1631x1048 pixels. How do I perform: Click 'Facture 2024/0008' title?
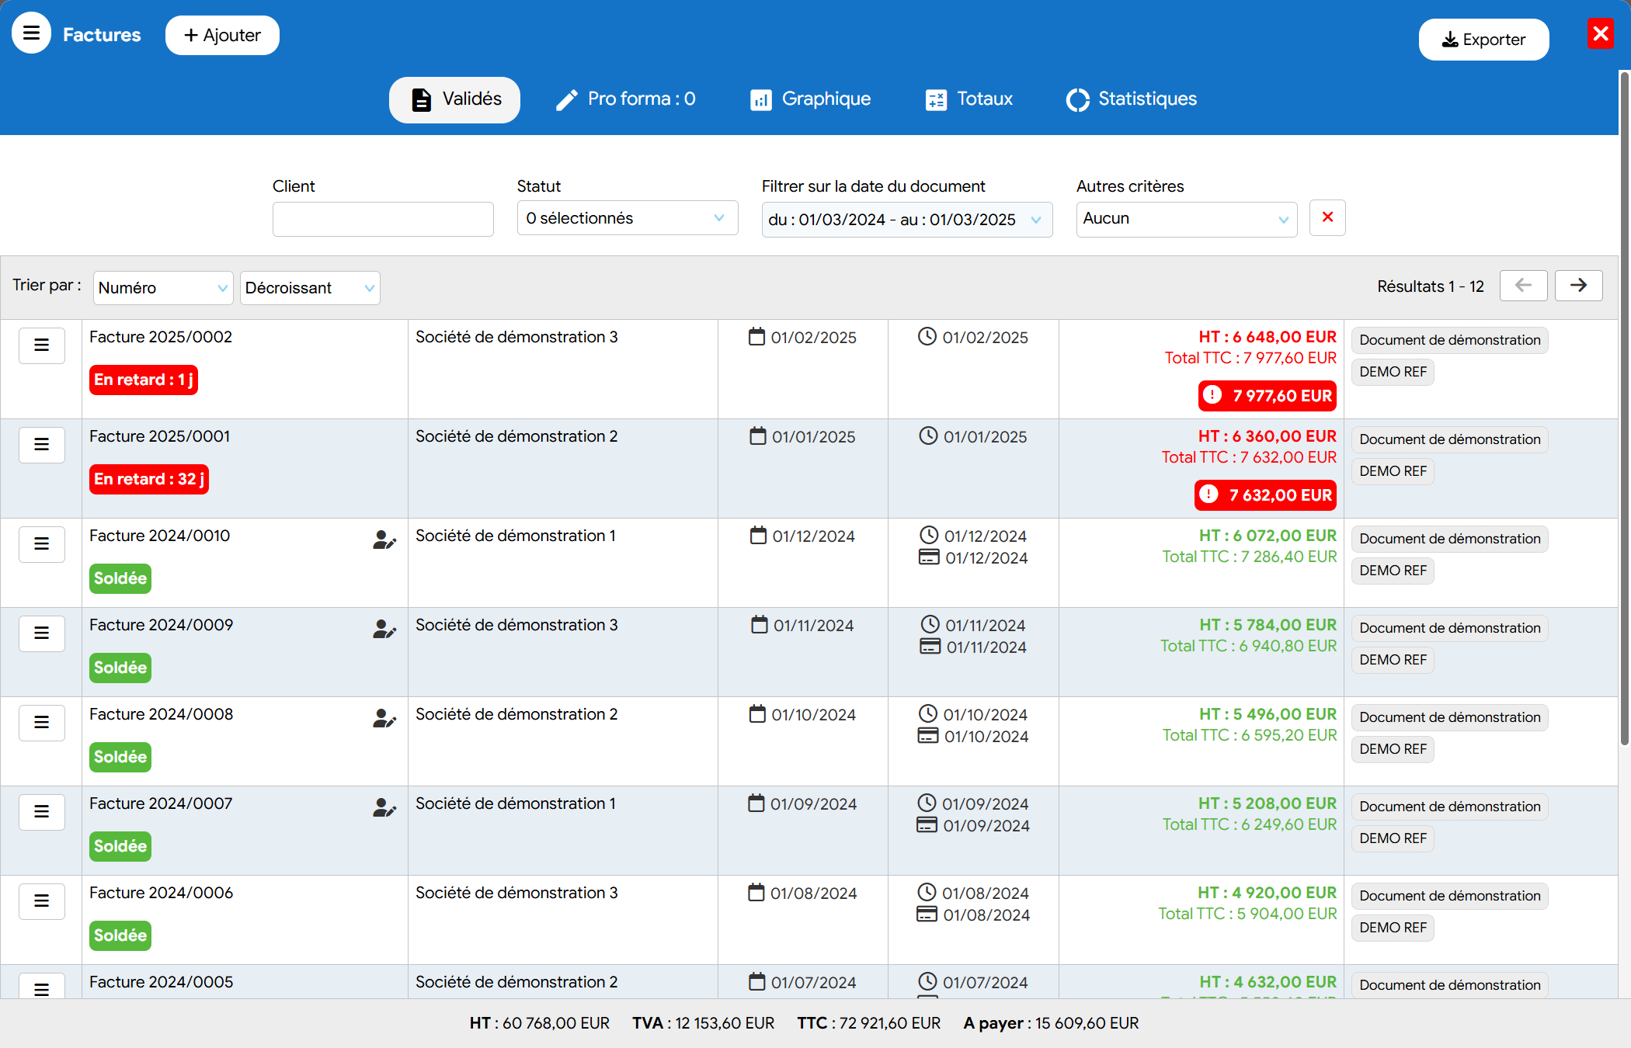162,714
